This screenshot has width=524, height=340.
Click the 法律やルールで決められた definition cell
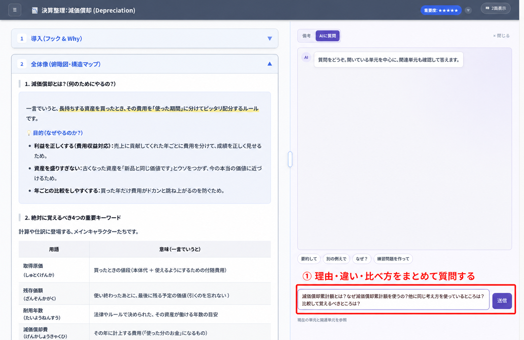(180, 314)
